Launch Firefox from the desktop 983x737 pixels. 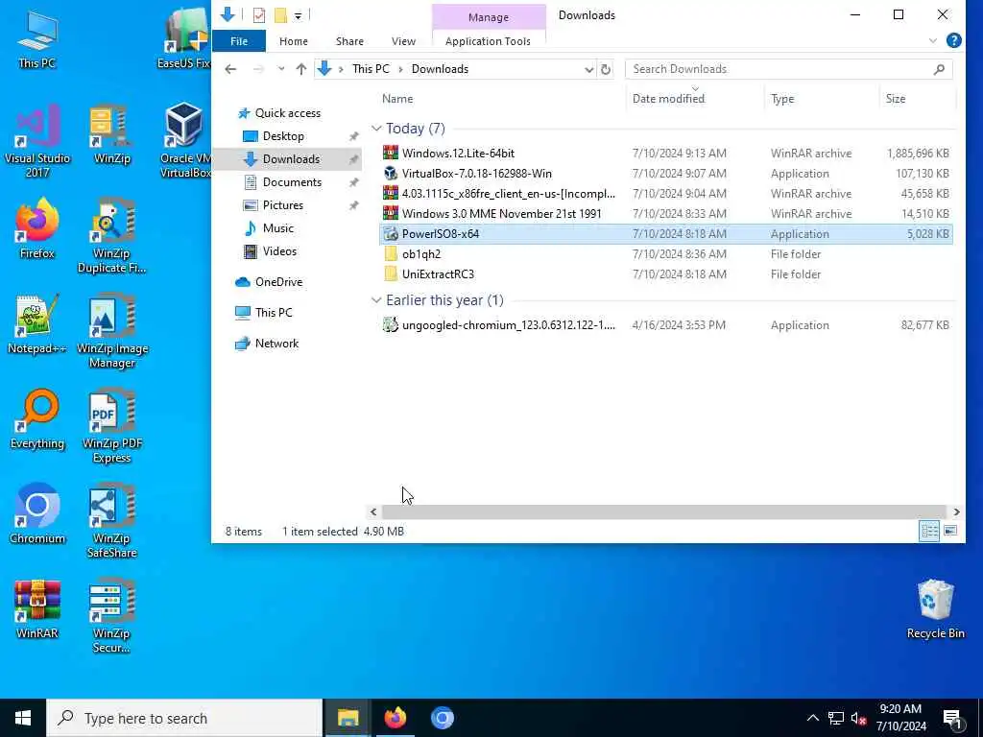(37, 229)
